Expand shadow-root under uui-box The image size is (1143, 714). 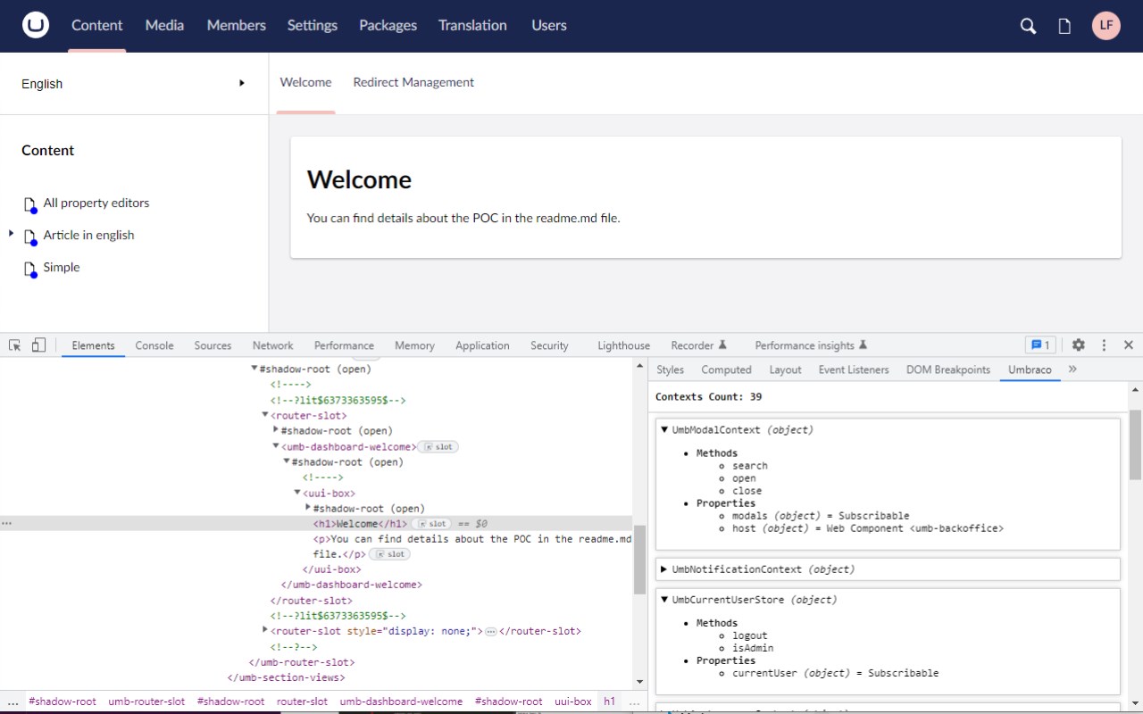click(308, 508)
